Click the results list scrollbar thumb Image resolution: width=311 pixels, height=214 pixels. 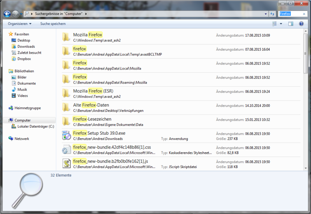click(x=306, y=54)
